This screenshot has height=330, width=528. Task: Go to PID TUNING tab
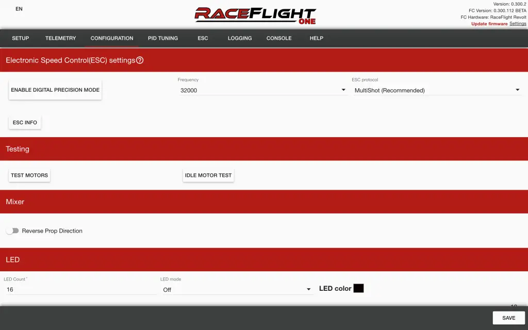coord(162,38)
